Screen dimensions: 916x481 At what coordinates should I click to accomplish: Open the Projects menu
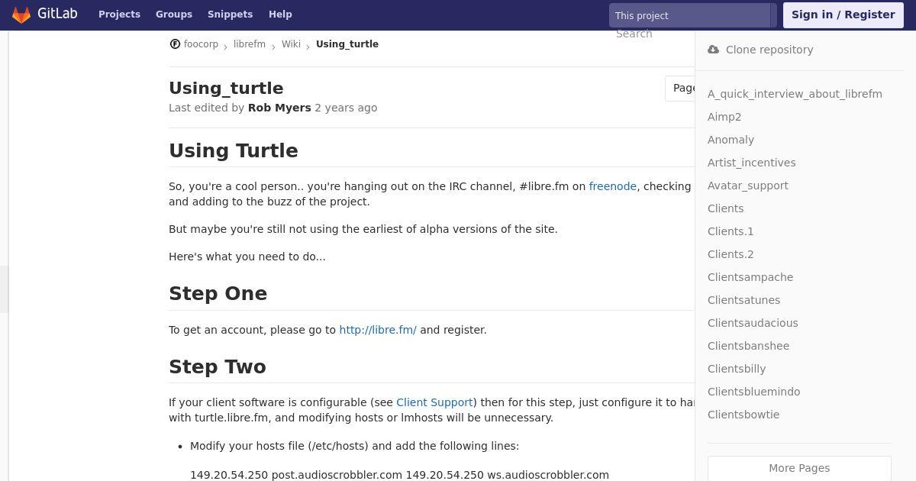pos(119,15)
